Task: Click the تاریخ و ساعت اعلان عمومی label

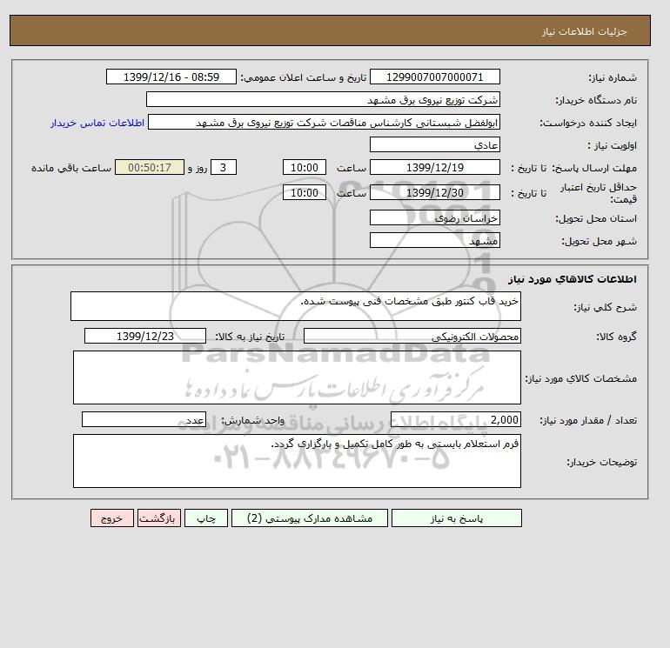Action: [x=304, y=77]
